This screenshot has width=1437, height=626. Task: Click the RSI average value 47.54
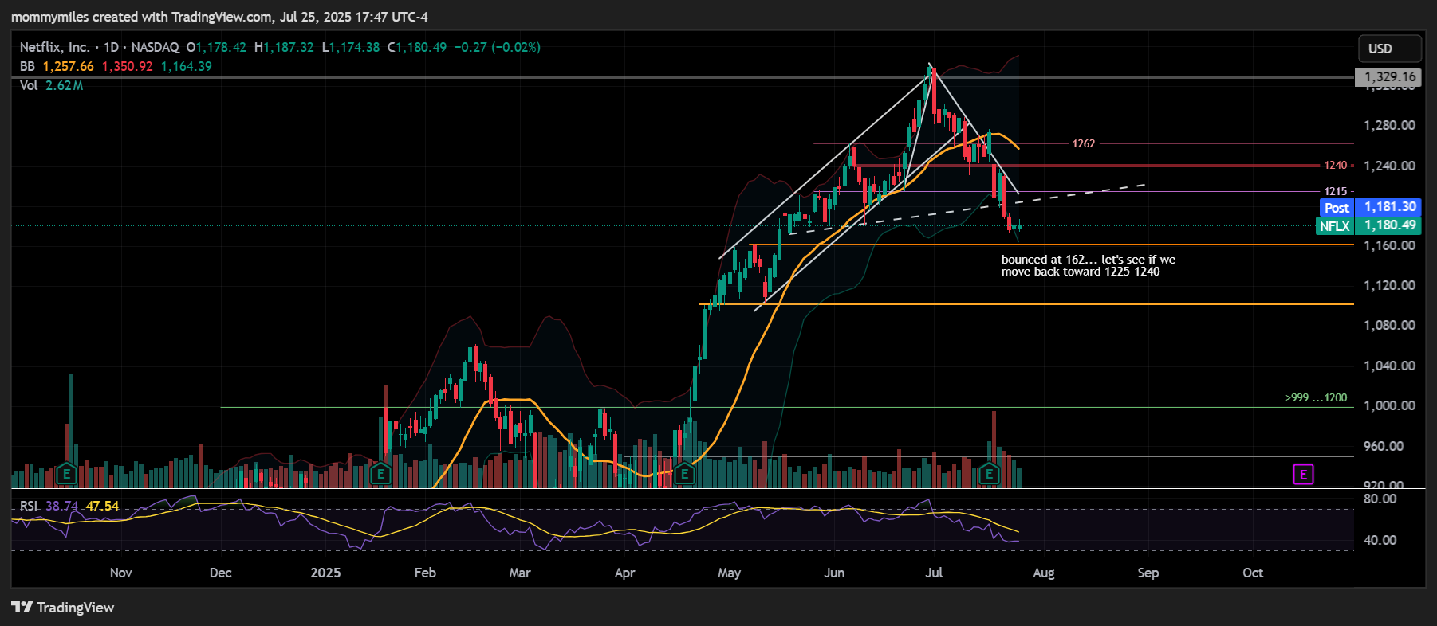coord(103,506)
